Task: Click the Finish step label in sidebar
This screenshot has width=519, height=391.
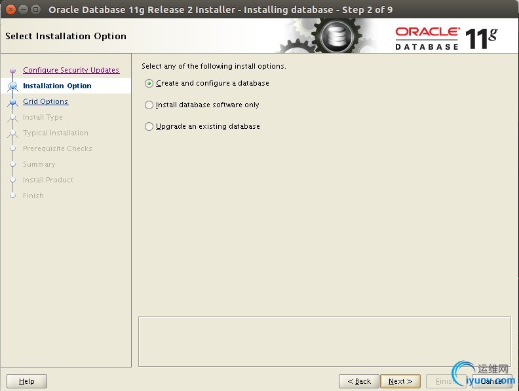Action: pyautogui.click(x=33, y=195)
